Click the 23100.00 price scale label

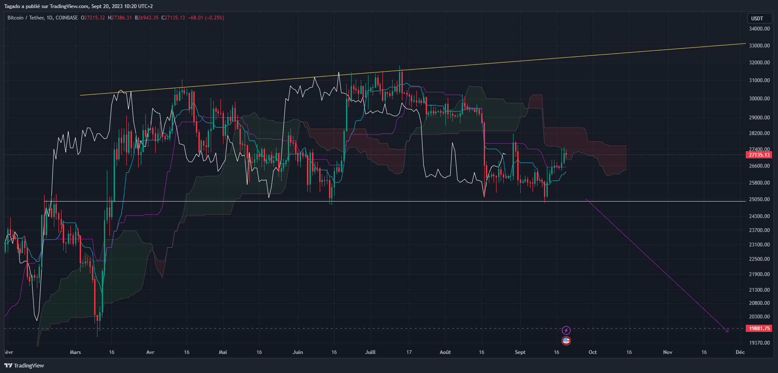pos(759,245)
